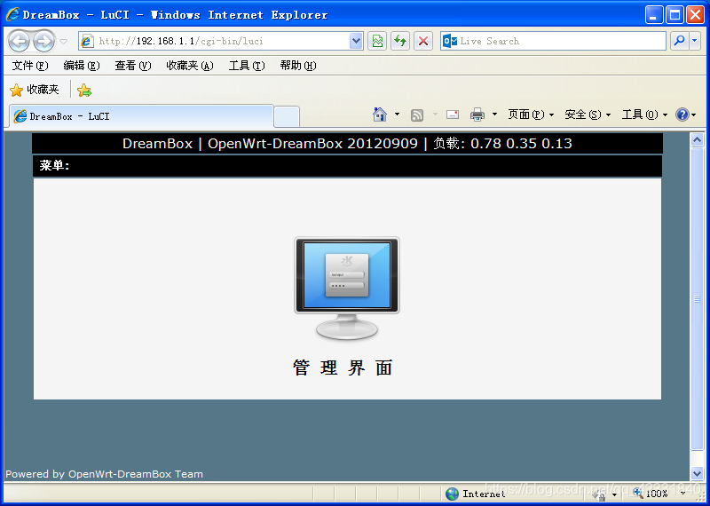Go back with the browser Back arrow
Viewport: 710px width, 506px height.
pos(19,41)
